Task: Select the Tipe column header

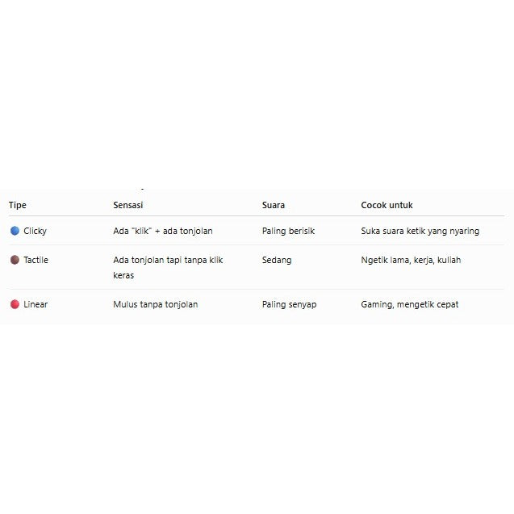Action: pyautogui.click(x=18, y=205)
